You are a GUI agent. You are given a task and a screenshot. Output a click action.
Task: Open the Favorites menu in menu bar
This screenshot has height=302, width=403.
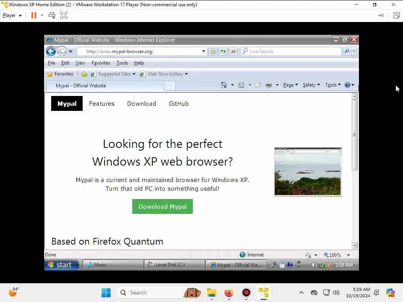(x=101, y=63)
